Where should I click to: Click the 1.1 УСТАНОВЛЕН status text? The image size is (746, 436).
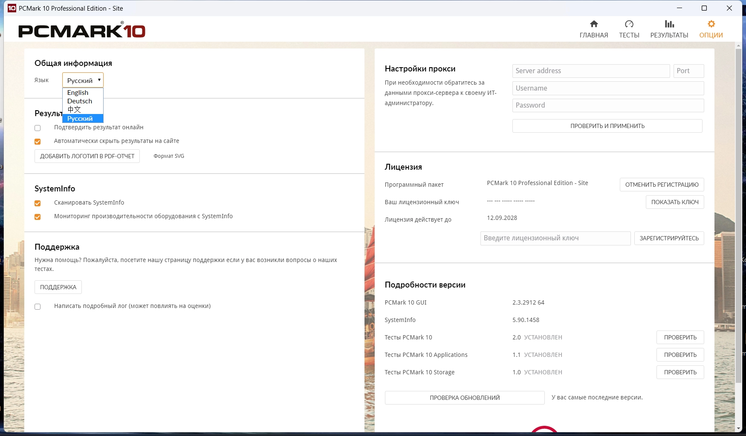click(x=537, y=355)
